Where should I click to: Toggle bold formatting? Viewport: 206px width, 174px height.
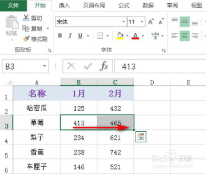[60, 36]
